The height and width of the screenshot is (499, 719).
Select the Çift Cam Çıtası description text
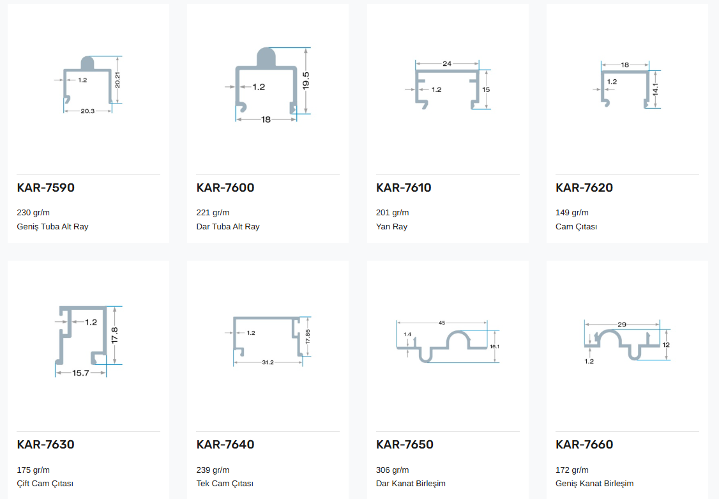coord(45,484)
